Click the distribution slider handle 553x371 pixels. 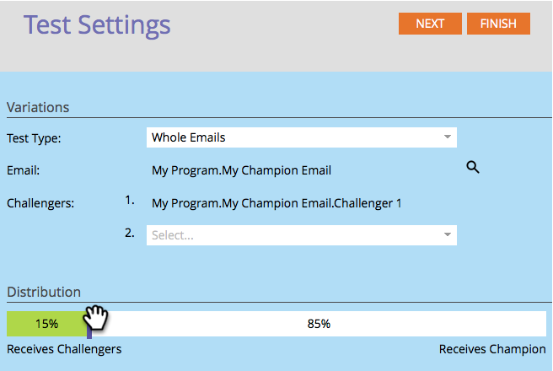(89, 324)
